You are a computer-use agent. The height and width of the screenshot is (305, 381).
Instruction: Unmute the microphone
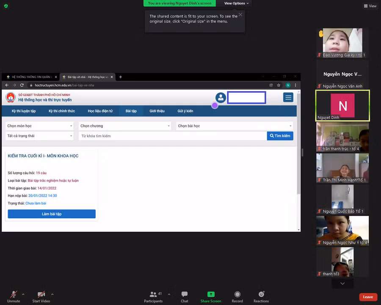point(14,294)
